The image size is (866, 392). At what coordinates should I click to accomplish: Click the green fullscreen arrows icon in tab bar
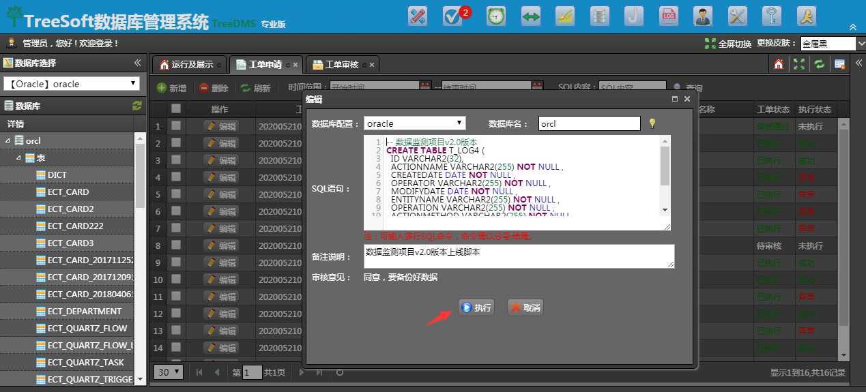[x=799, y=64]
